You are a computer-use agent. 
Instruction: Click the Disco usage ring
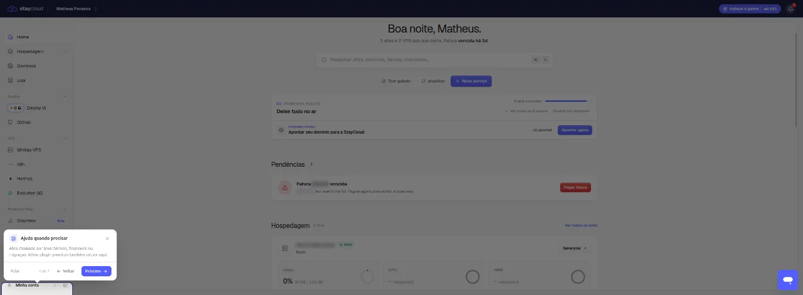pos(367,277)
